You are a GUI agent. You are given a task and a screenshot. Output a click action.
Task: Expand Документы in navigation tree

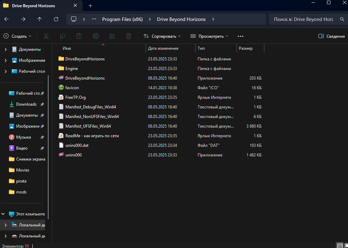tap(6, 49)
